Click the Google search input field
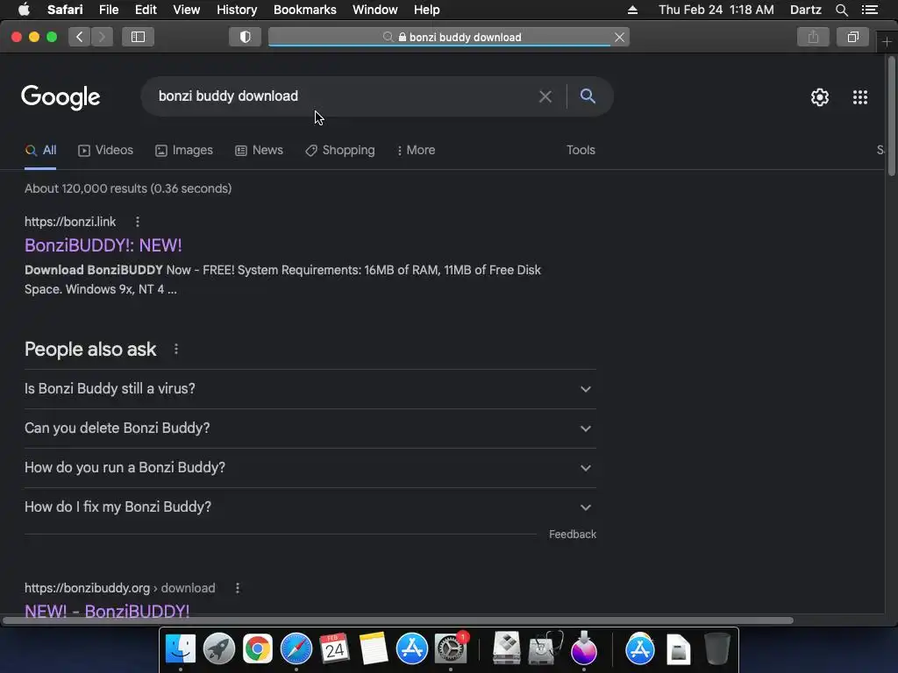The height and width of the screenshot is (673, 898). tap(344, 96)
